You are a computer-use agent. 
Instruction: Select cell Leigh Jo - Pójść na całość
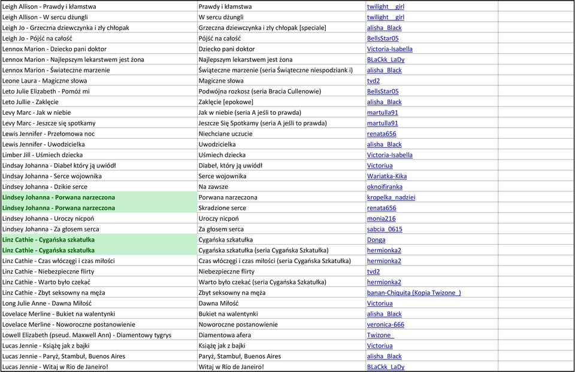click(x=99, y=38)
